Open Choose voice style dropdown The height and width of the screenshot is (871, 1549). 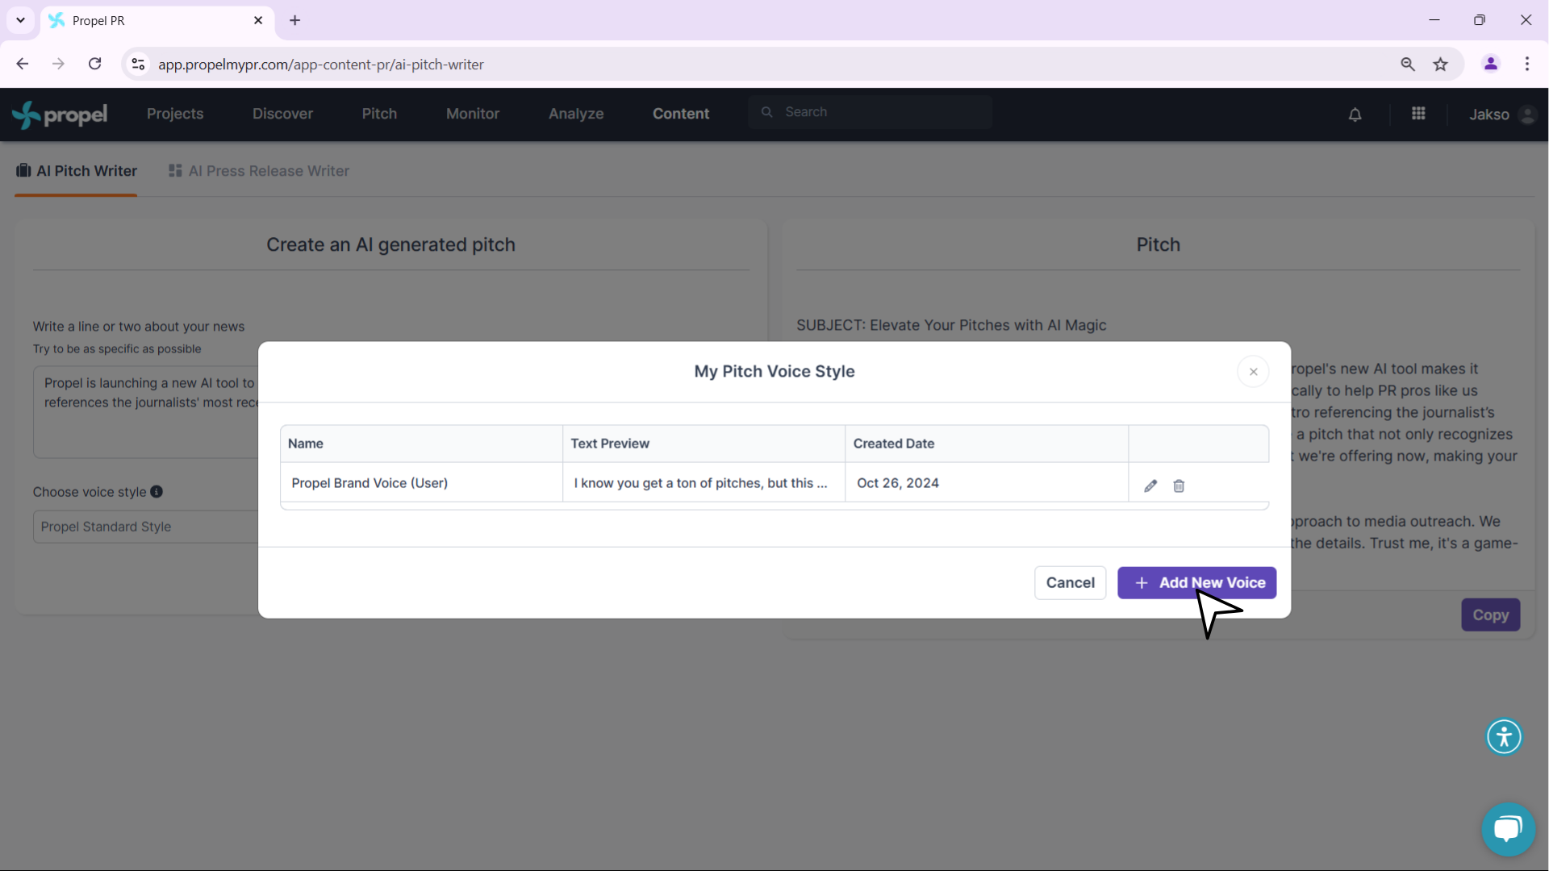(145, 527)
